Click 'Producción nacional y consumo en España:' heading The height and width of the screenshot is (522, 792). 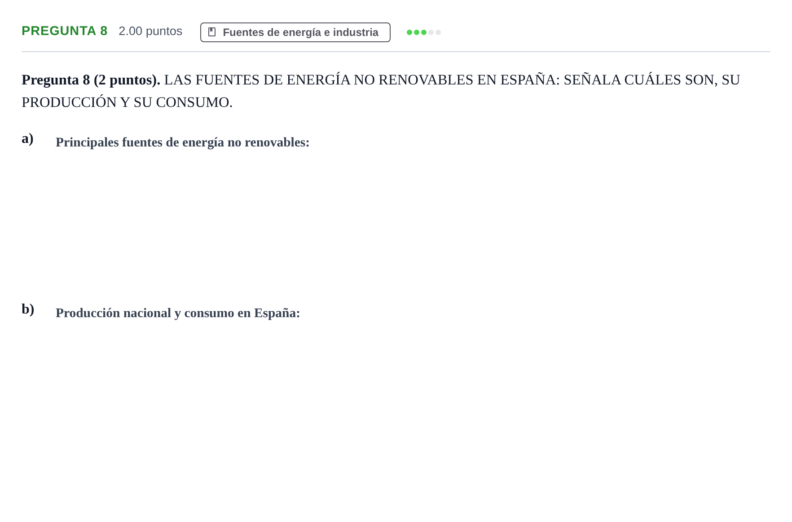coord(178,313)
